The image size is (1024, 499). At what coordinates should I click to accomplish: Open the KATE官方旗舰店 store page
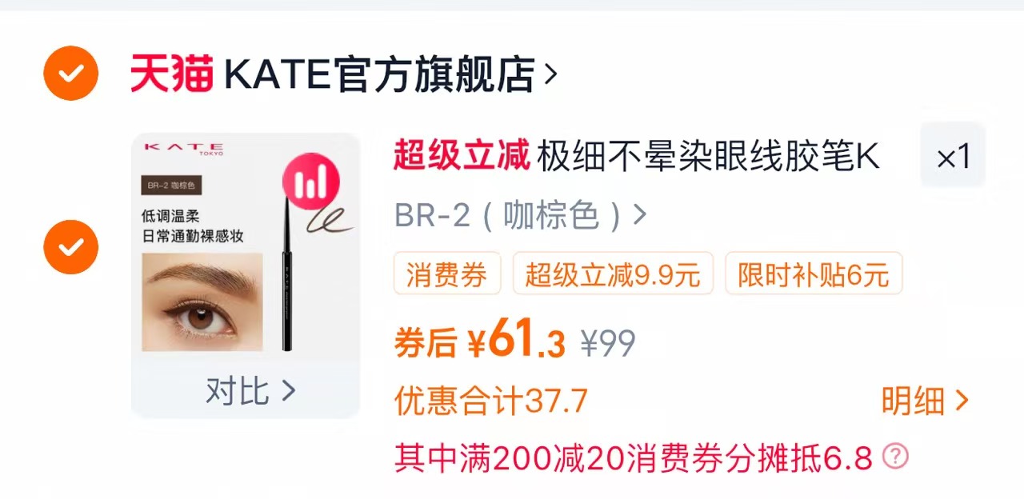pyautogui.click(x=380, y=74)
